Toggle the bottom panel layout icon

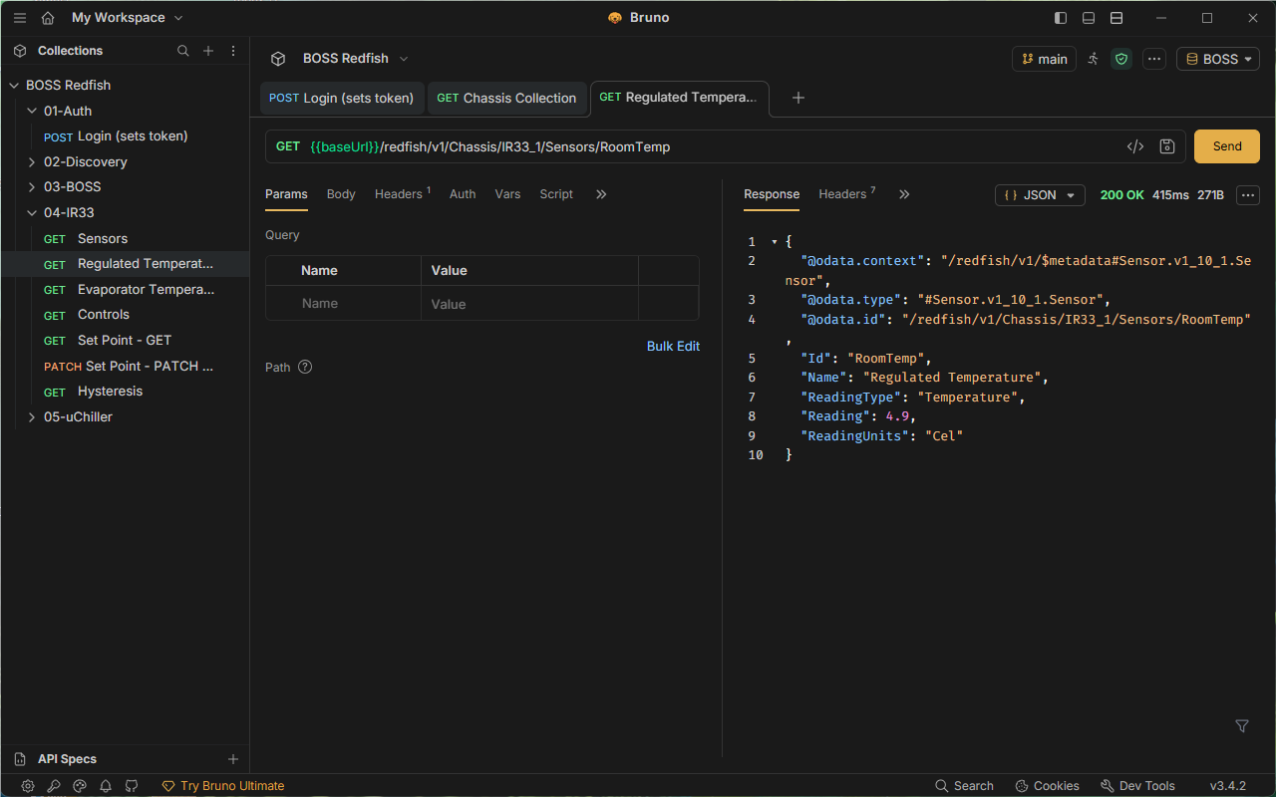click(x=1089, y=18)
